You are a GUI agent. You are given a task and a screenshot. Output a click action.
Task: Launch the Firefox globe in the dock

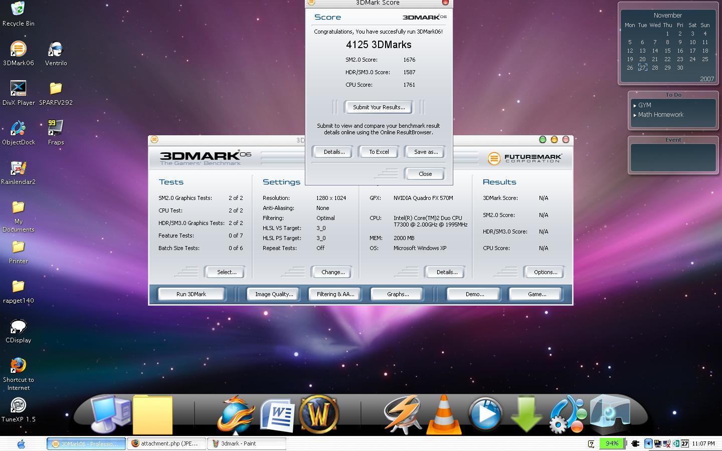[235, 414]
